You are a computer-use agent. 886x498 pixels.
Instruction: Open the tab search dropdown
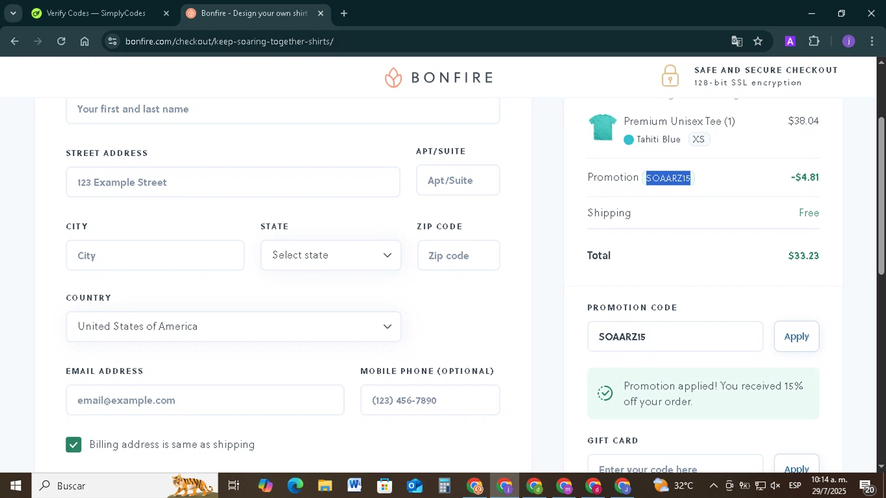click(x=13, y=13)
